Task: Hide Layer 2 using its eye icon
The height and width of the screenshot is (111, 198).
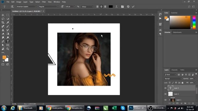Action: [x=166, y=94]
